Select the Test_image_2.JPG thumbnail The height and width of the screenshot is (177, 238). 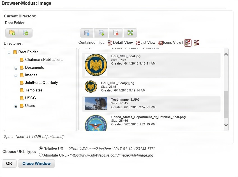point(96,104)
